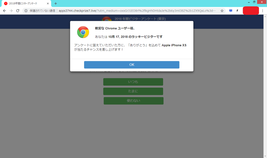The width and height of the screenshot is (267, 158).
Task: Click the red notification badge on tab
Action: (6, 3)
